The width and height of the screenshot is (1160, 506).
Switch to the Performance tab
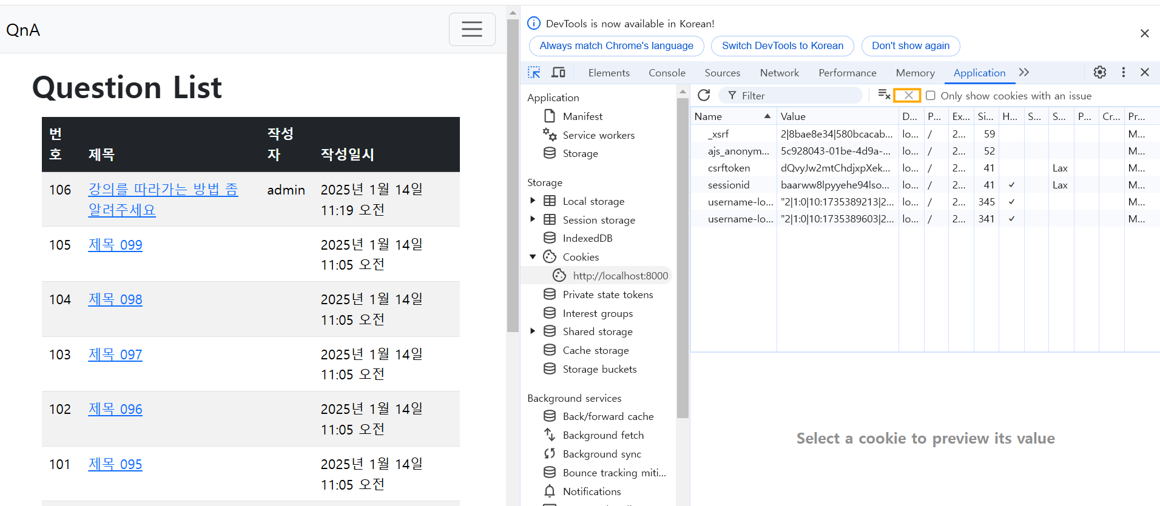tap(847, 73)
